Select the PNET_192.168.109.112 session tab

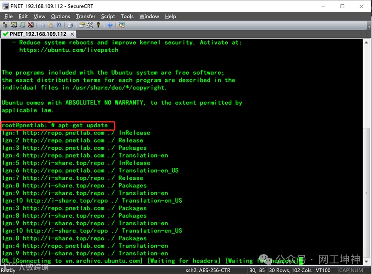coord(38,34)
